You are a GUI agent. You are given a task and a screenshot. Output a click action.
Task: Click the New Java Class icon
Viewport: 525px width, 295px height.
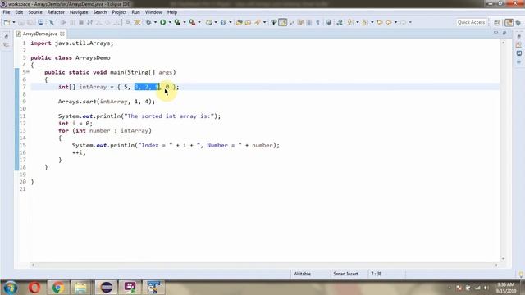tap(223, 22)
